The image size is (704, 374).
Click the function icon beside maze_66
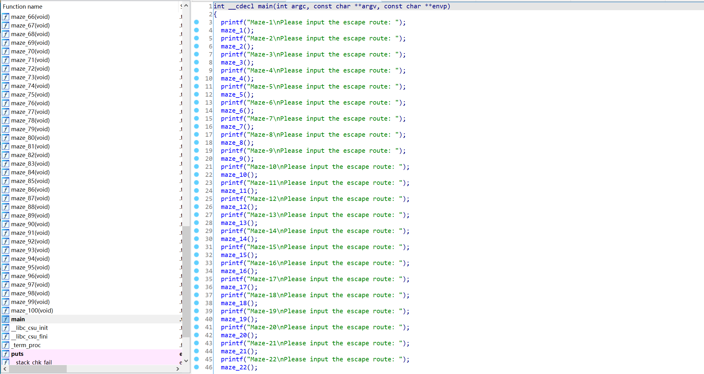[6, 17]
